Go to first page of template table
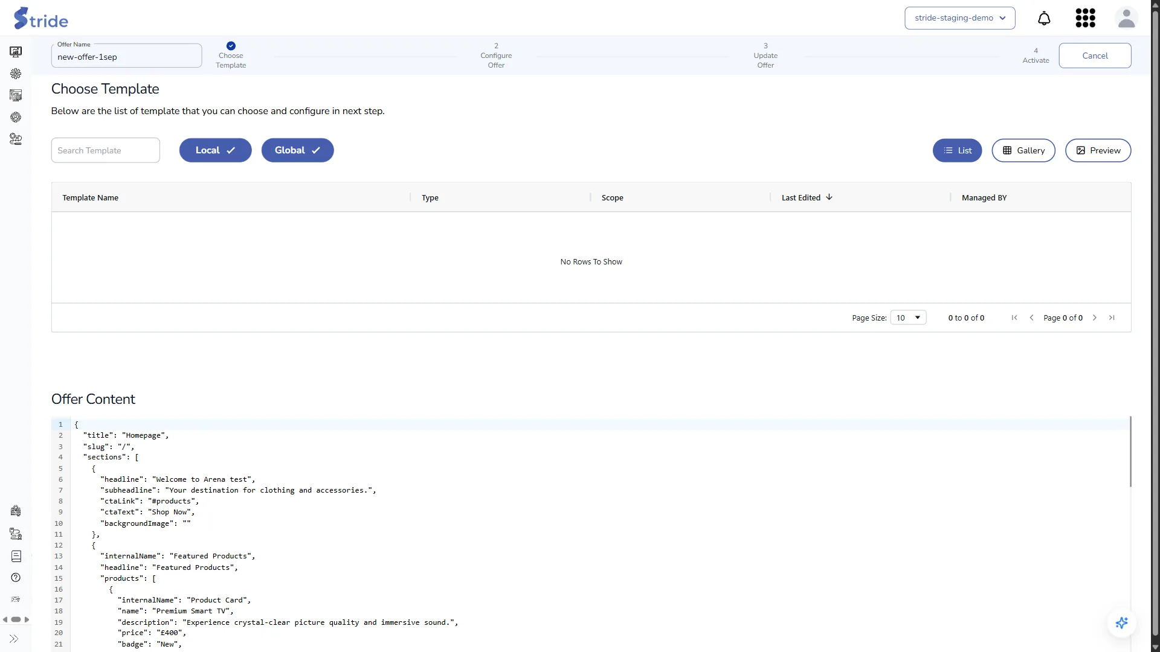The height and width of the screenshot is (652, 1160). (1014, 318)
